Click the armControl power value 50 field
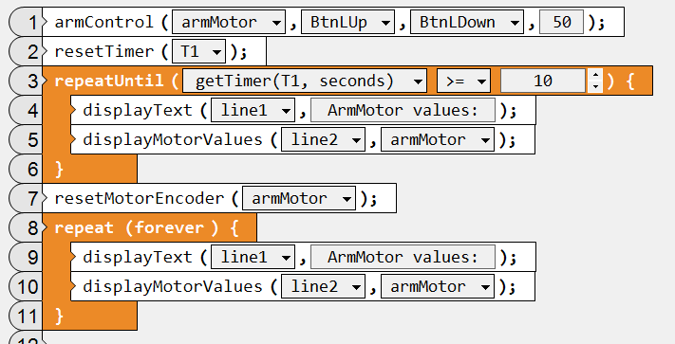 coord(561,22)
